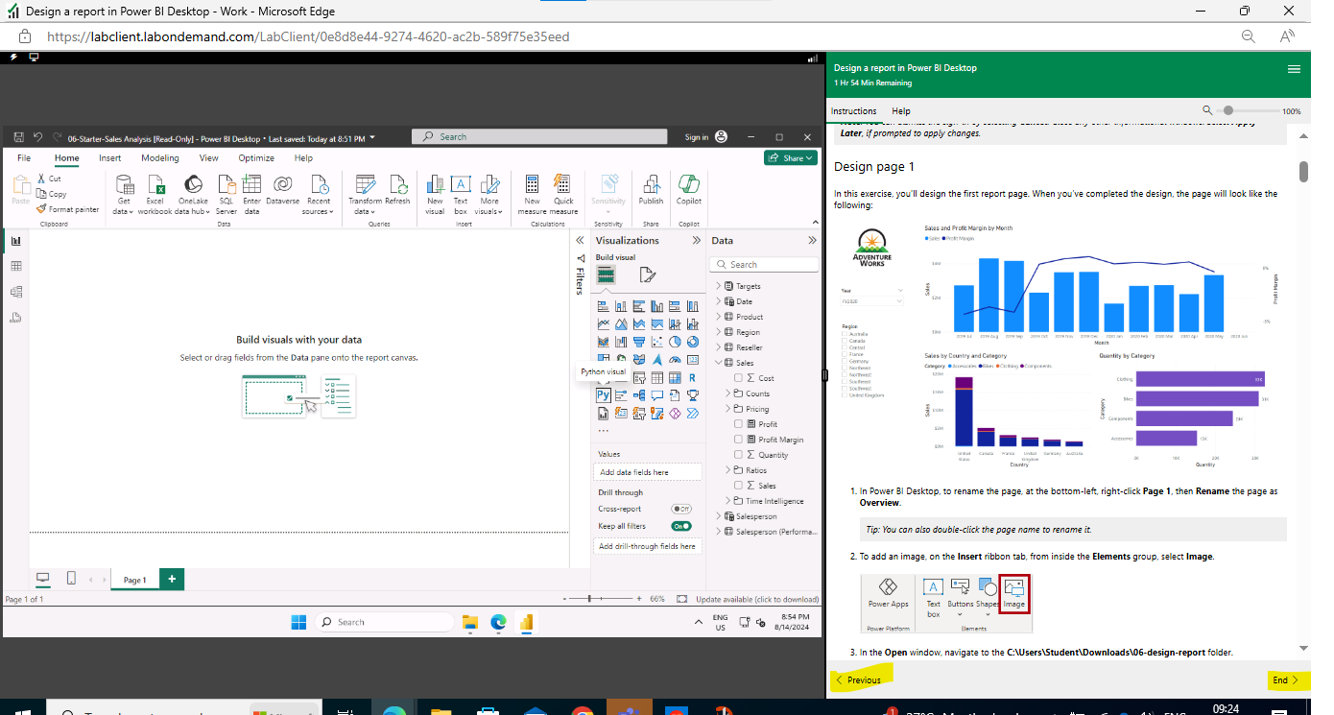Select the R script visual icon
Image resolution: width=1334 pixels, height=715 pixels.
click(694, 377)
